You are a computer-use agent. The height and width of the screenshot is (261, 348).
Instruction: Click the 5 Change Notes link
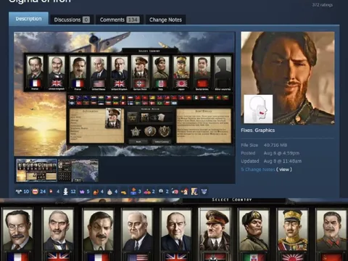(258, 170)
